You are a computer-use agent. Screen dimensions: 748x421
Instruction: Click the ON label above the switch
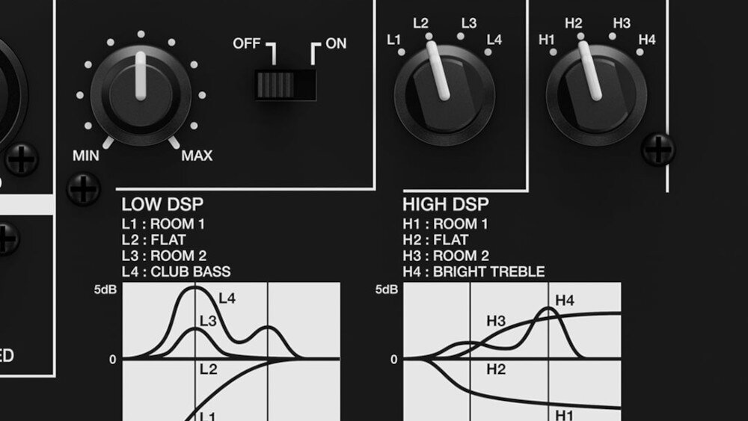336,44
